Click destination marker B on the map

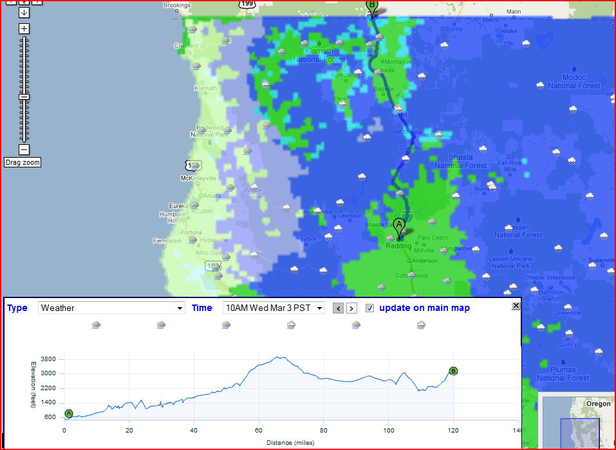tap(371, 6)
